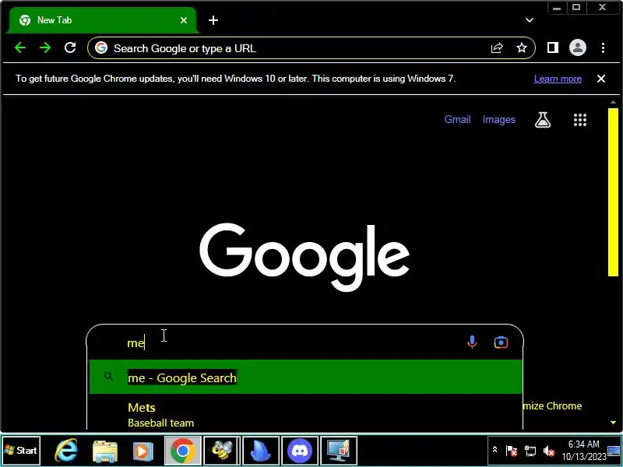Share this page from address bar

(x=497, y=48)
